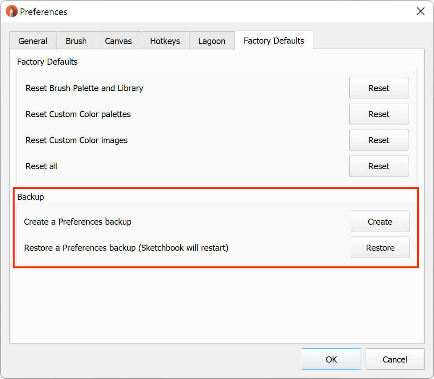434x379 pixels.
Task: Click the Backup section heading
Action: (31, 197)
